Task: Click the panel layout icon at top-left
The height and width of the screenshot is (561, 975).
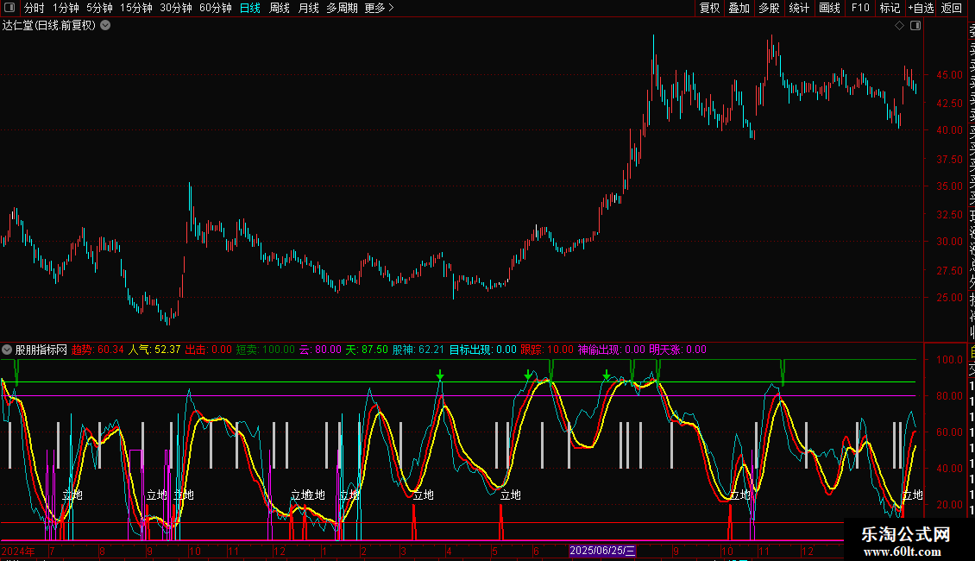Action: [10, 8]
